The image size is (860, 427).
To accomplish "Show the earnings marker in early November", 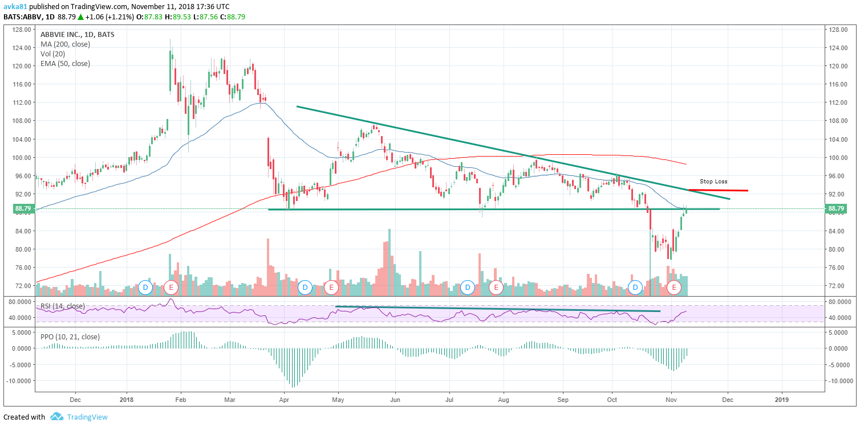I will [674, 288].
